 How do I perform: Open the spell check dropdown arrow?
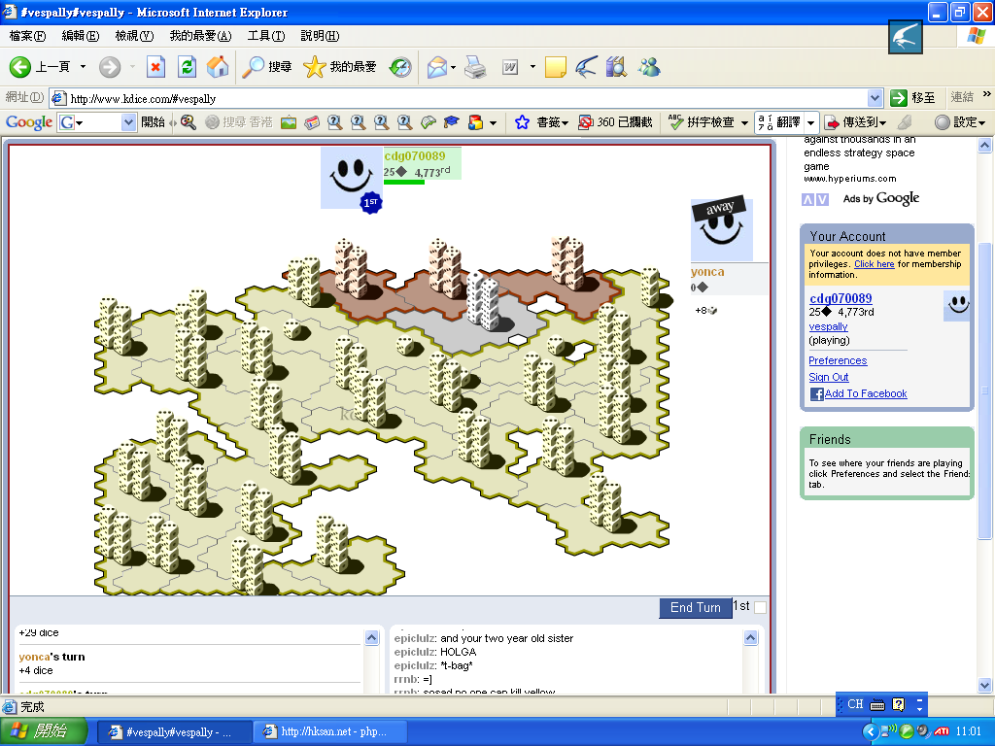click(x=744, y=122)
